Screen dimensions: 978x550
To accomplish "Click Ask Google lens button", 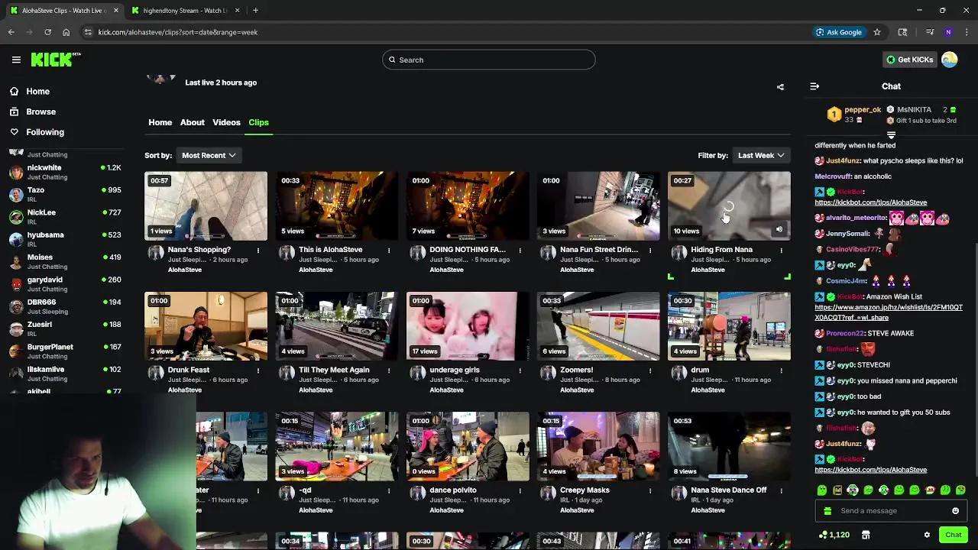I will pyautogui.click(x=839, y=32).
